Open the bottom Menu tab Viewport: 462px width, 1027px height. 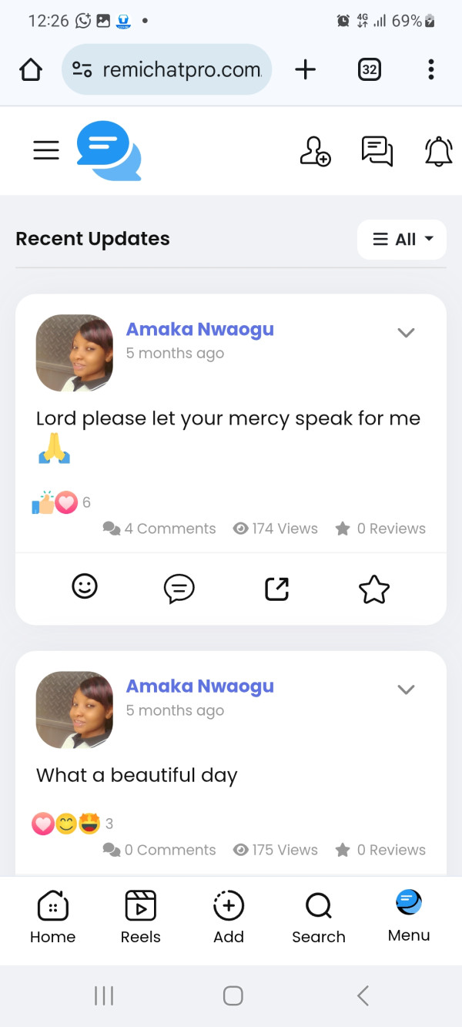point(409,916)
